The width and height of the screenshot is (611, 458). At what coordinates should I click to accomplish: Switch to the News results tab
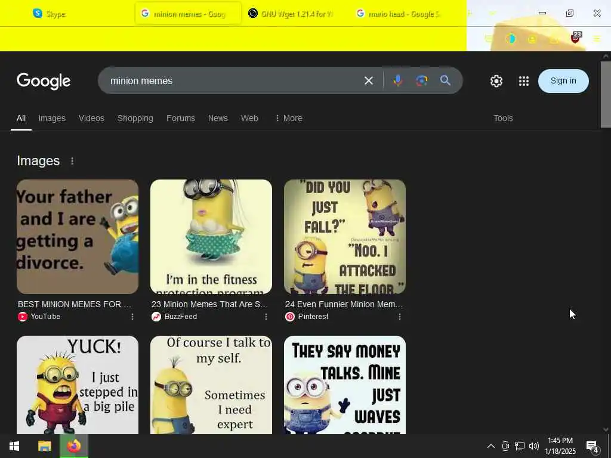(x=218, y=119)
